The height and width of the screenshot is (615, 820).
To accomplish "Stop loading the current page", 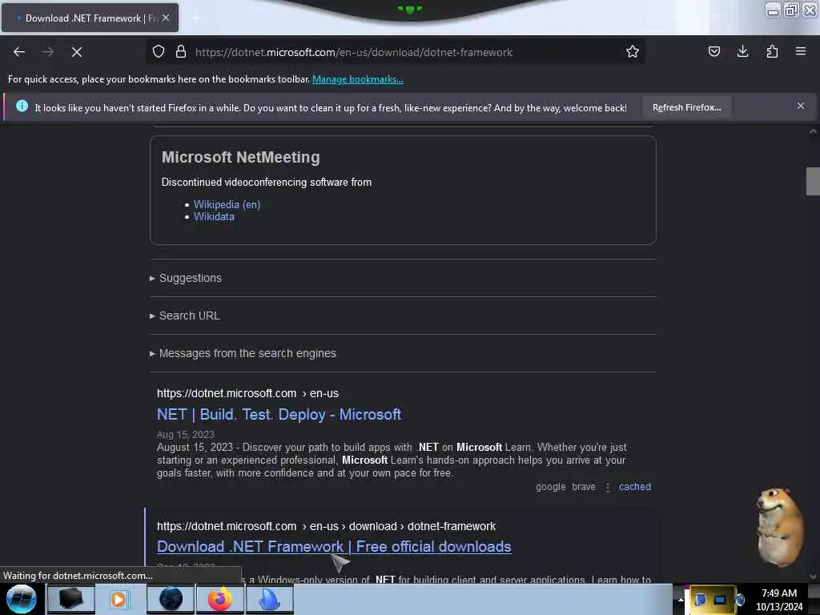I will [x=77, y=52].
